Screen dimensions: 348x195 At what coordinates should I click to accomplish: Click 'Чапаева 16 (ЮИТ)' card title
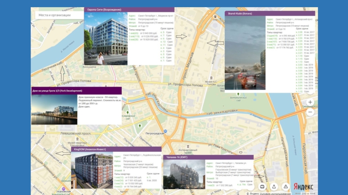[x=177, y=157]
